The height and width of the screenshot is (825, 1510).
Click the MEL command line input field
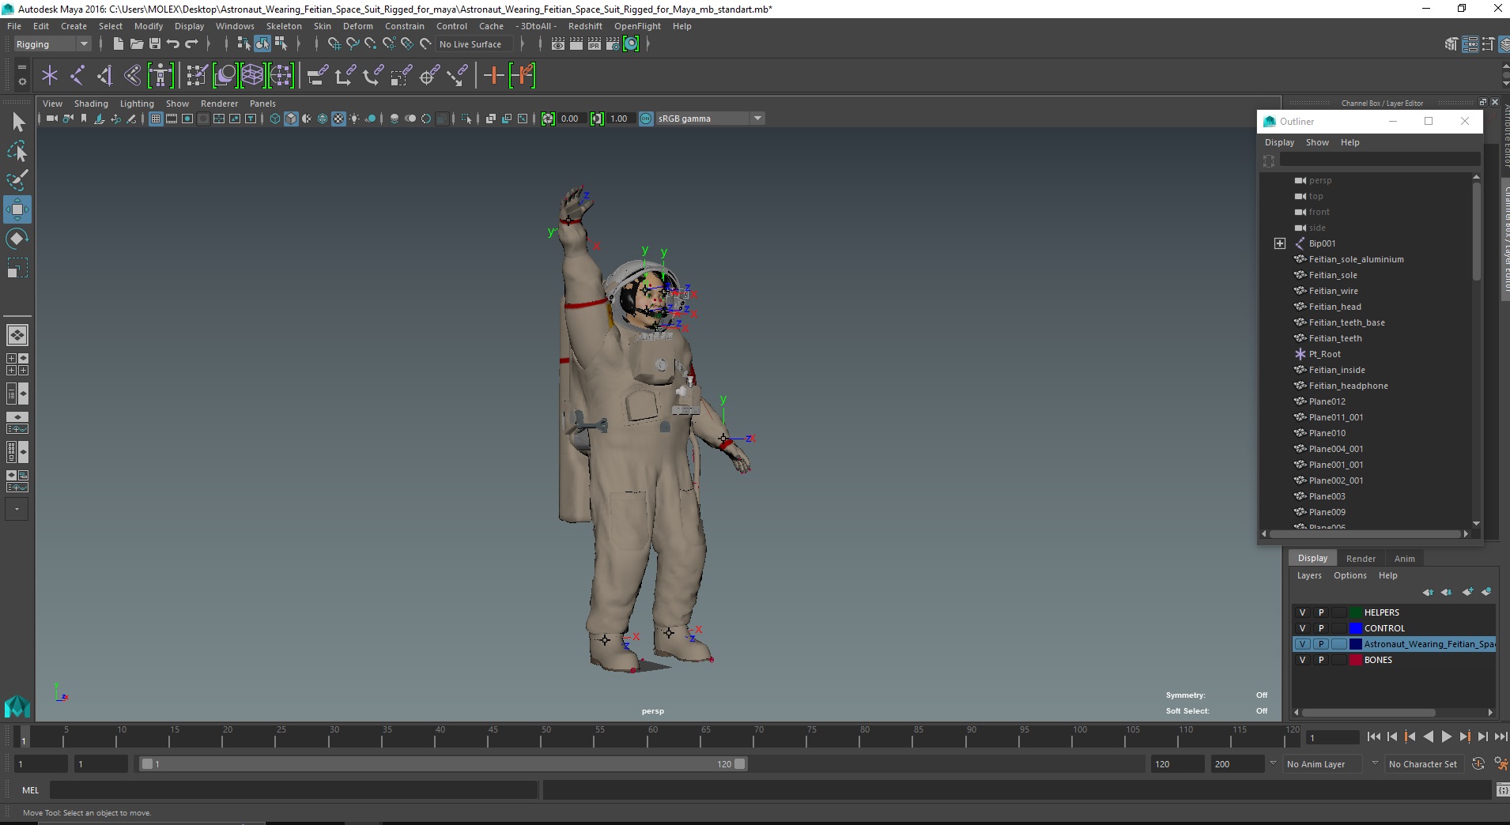pyautogui.click(x=294, y=790)
